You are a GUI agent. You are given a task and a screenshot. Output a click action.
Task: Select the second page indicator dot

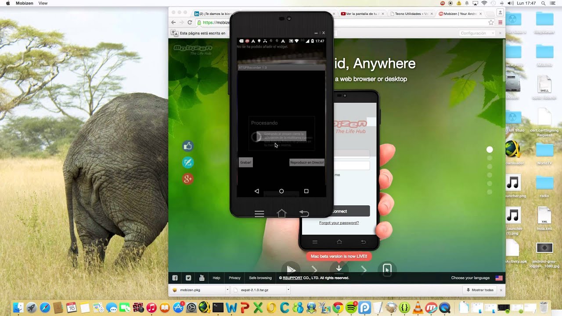pyautogui.click(x=490, y=158)
